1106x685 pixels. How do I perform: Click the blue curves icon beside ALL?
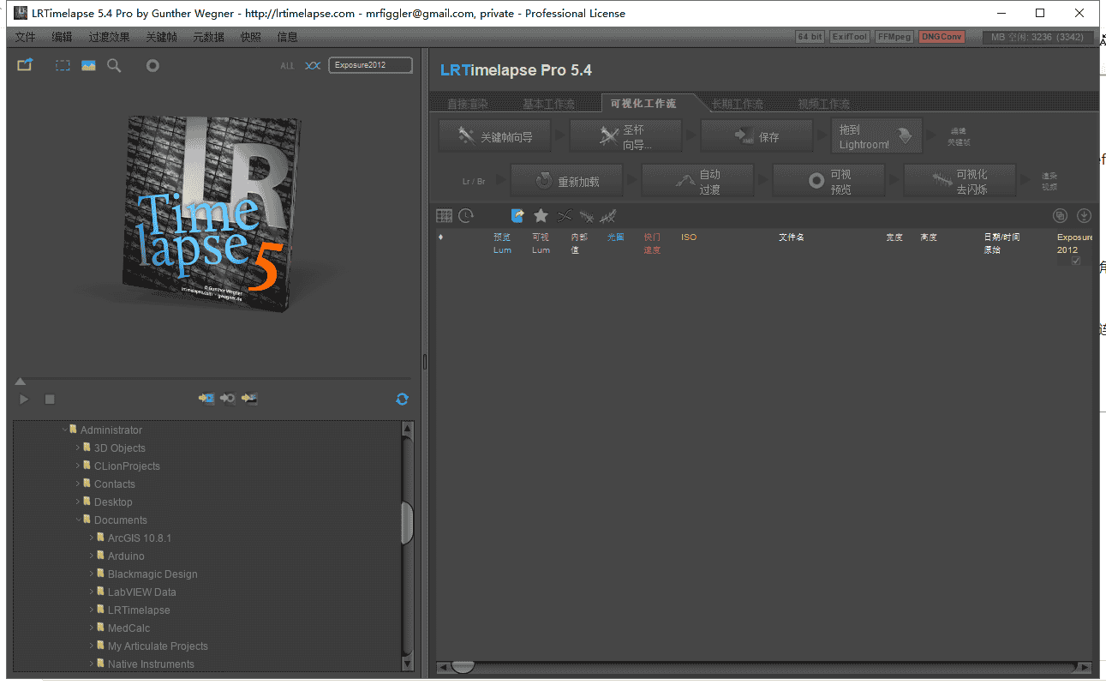[x=313, y=66]
